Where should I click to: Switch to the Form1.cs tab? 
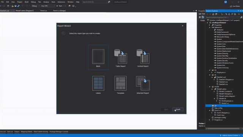coord(44,11)
